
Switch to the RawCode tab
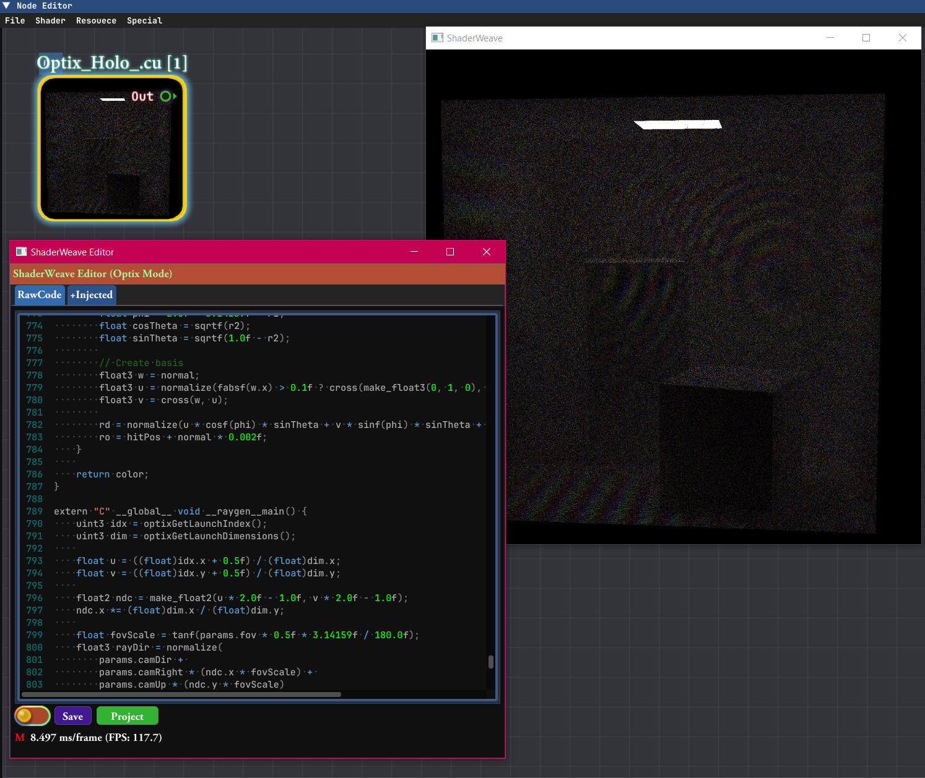point(39,295)
